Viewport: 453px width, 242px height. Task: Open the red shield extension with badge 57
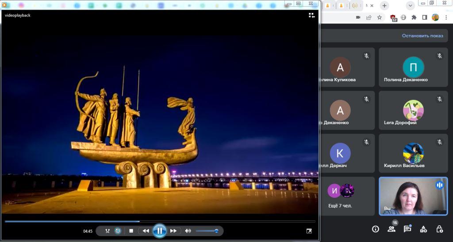393,18
